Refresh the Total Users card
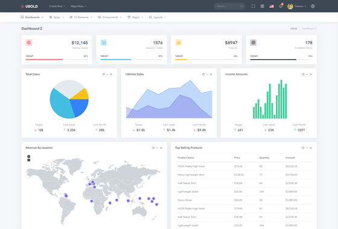The width and height of the screenshot is (338, 229). (x=103, y=74)
